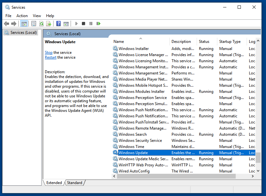Click the vertical scrollbar down arrow

tap(258, 171)
